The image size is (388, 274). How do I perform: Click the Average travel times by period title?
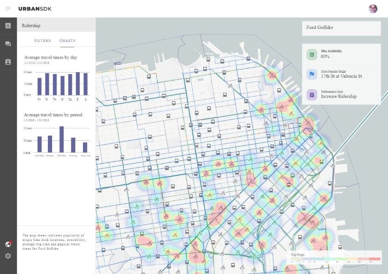(53, 115)
